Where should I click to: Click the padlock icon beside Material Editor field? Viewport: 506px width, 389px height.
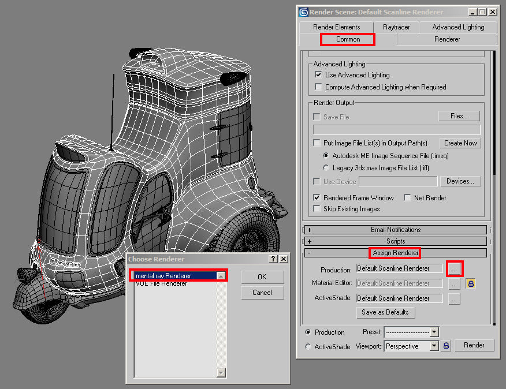pos(471,283)
